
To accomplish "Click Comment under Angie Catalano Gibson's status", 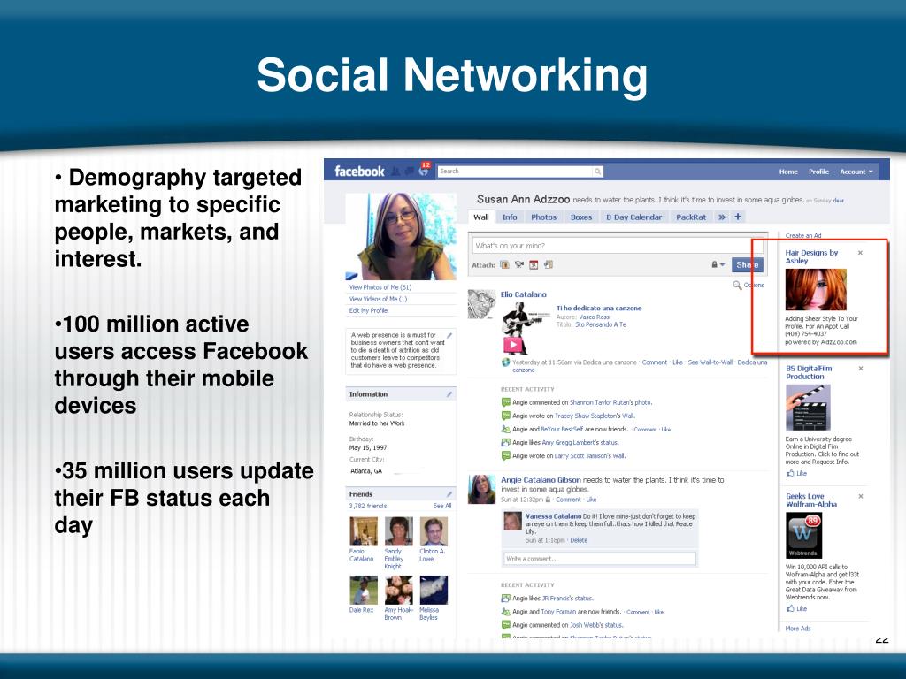I will tap(568, 500).
